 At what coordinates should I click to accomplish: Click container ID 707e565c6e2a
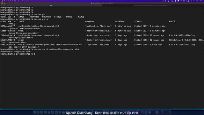tap(8, 35)
